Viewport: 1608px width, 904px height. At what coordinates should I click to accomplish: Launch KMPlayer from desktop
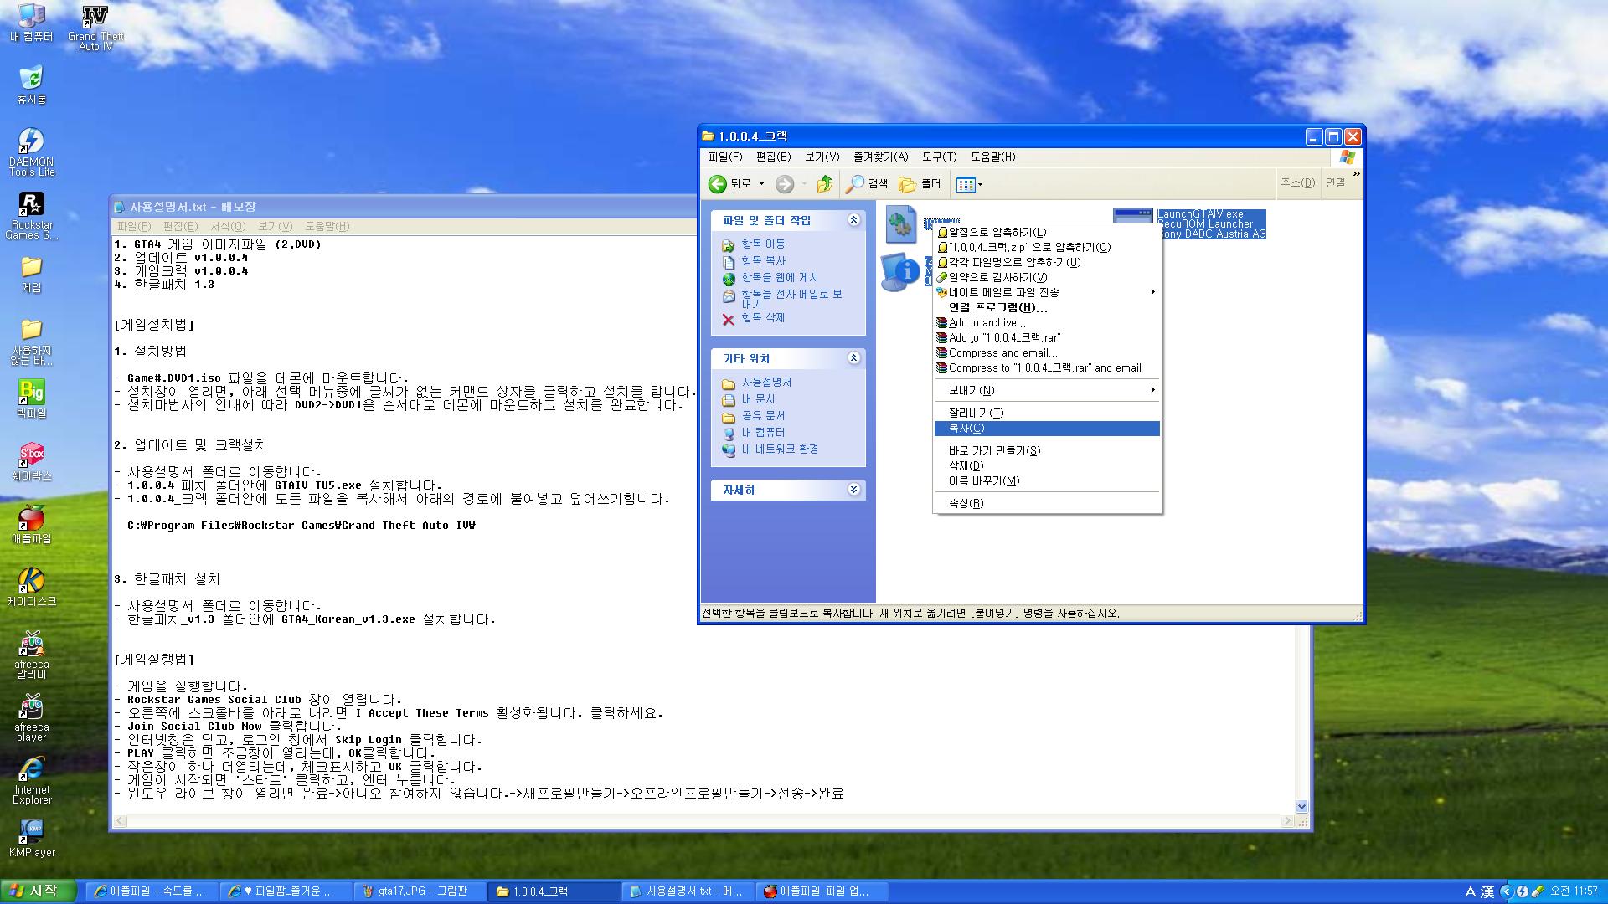click(x=31, y=839)
